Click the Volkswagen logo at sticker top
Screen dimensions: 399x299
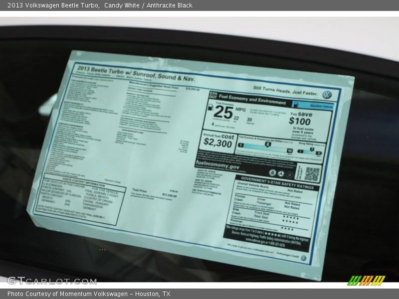pyautogui.click(x=327, y=95)
